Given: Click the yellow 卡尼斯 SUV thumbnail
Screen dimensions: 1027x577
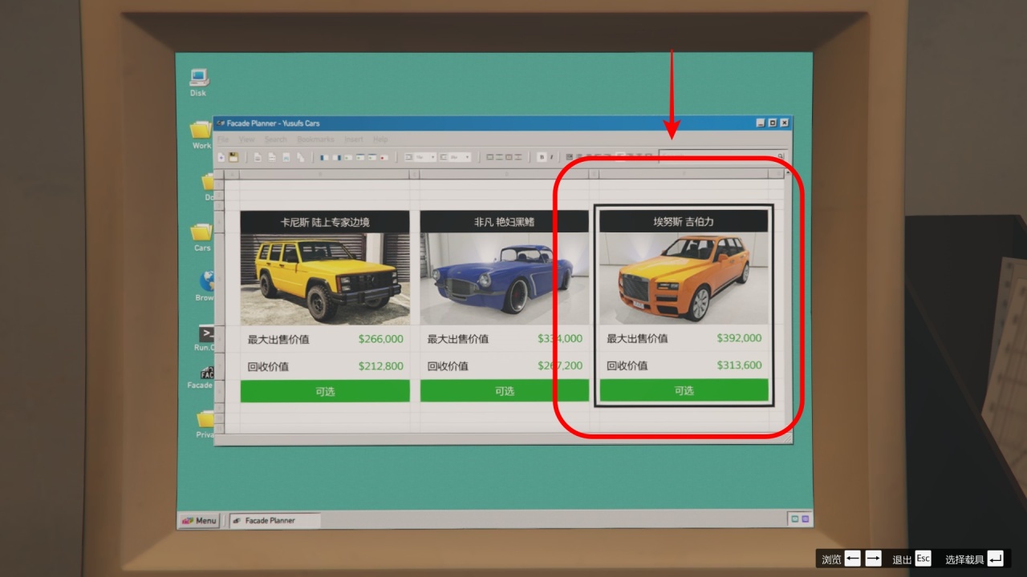Looking at the screenshot, I should click(325, 279).
